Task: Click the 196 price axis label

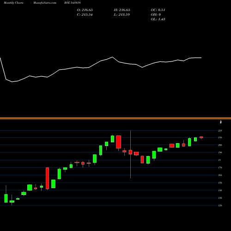Action: click(220, 152)
